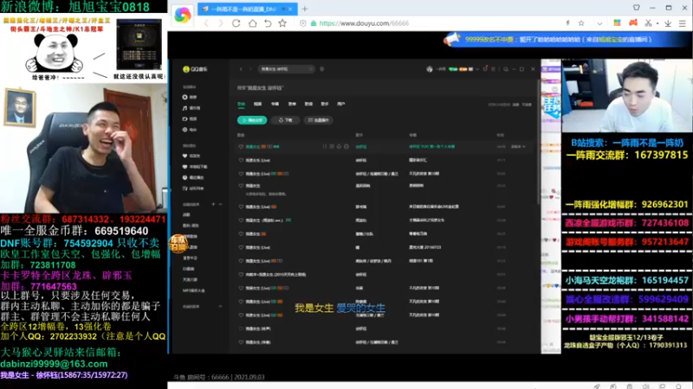Like the 我是女生 (伴奏) song row
The width and height of the screenshot is (693, 389).
[x=241, y=342]
